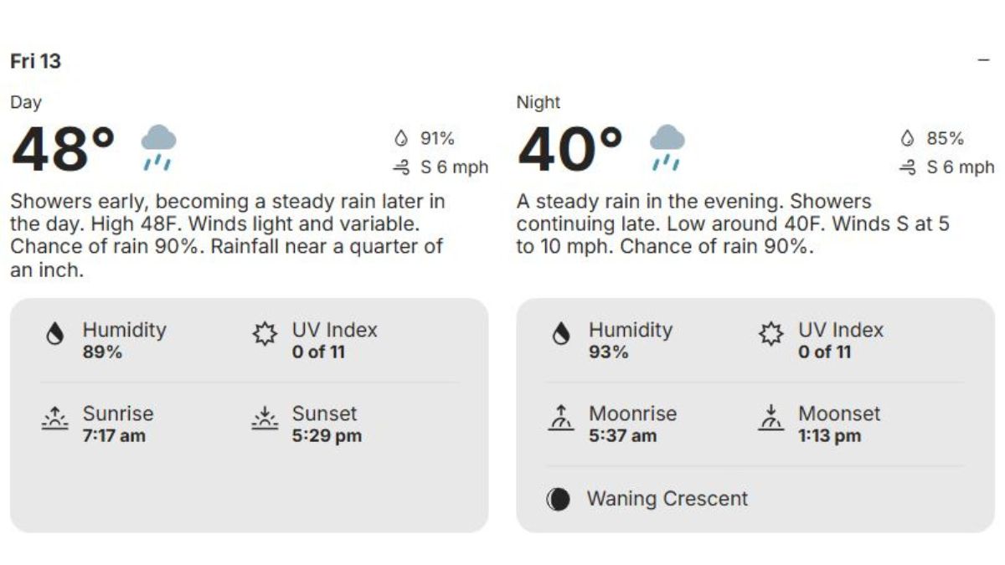Click the nighttime rain cloud icon
Viewport: 1005px width, 565px height.
[667, 146]
